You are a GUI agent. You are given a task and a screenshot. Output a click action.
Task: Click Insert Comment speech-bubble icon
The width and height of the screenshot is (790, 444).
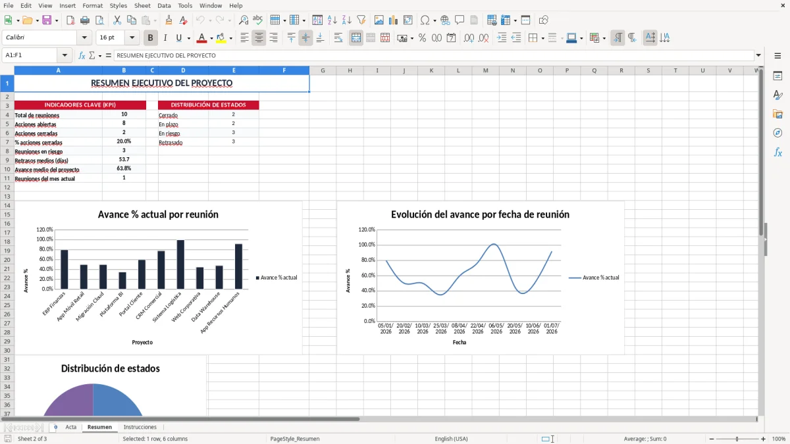[460, 20]
